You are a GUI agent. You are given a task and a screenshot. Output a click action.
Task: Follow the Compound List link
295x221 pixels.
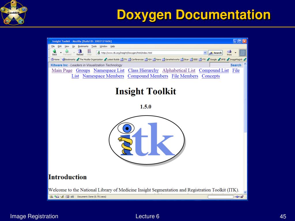tap(214, 71)
